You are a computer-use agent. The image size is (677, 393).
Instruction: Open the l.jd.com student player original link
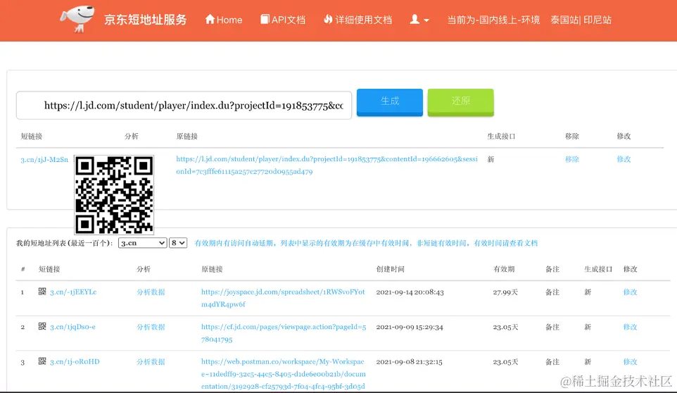[327, 165]
